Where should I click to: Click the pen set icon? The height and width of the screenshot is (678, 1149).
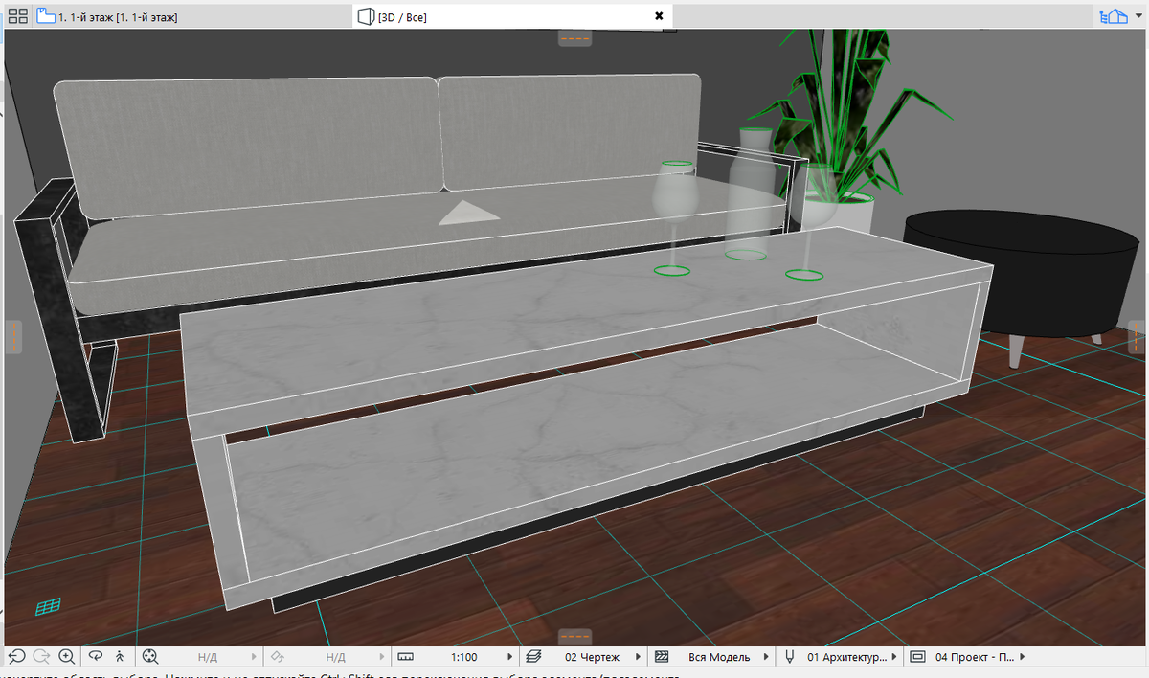point(790,657)
